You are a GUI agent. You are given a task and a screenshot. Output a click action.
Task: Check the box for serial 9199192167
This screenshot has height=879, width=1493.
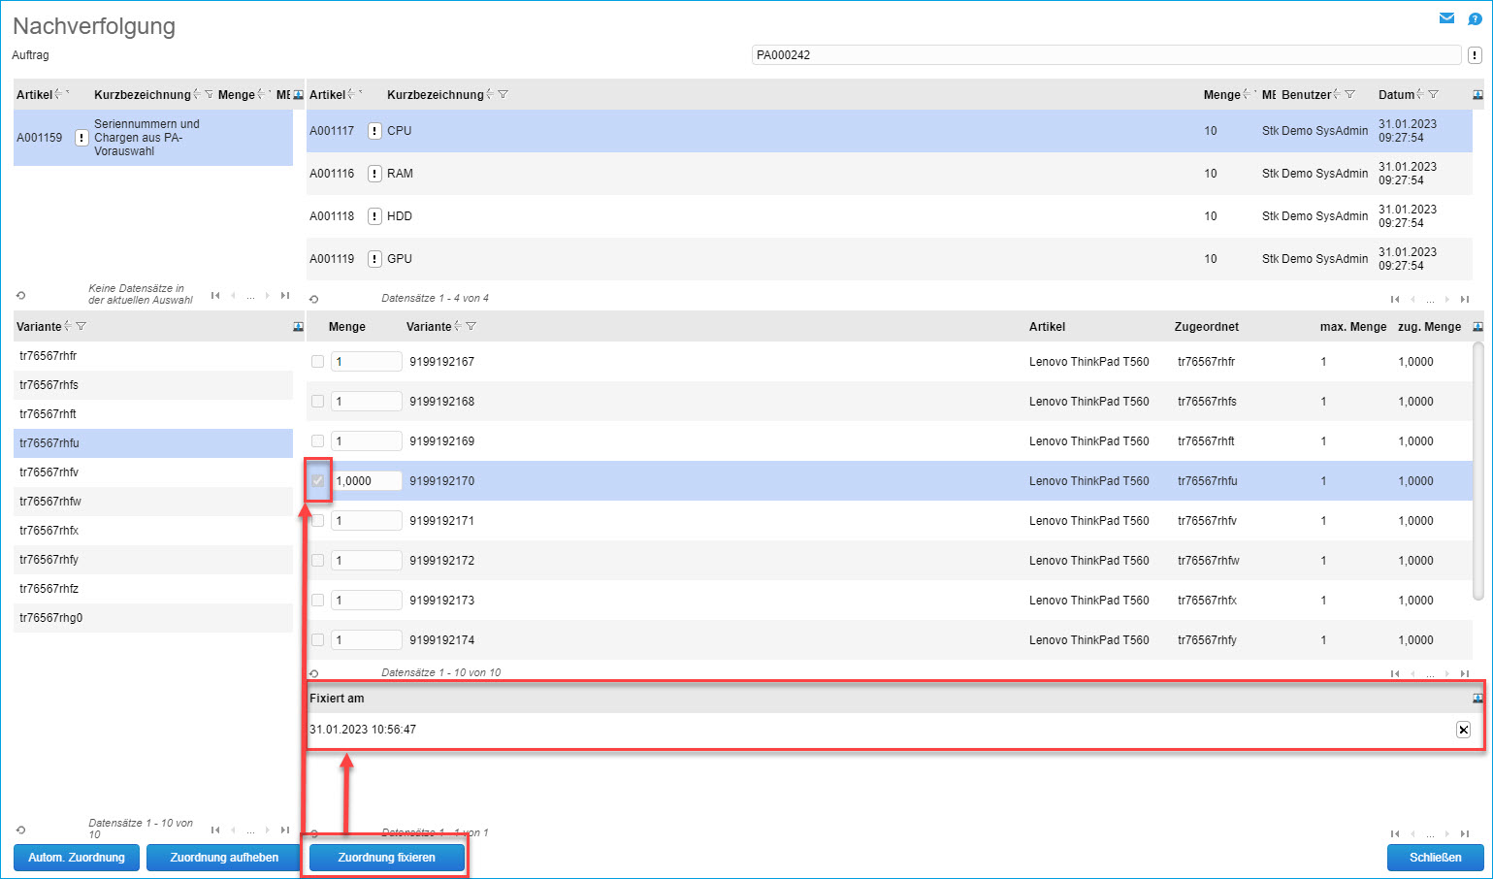pyautogui.click(x=317, y=362)
